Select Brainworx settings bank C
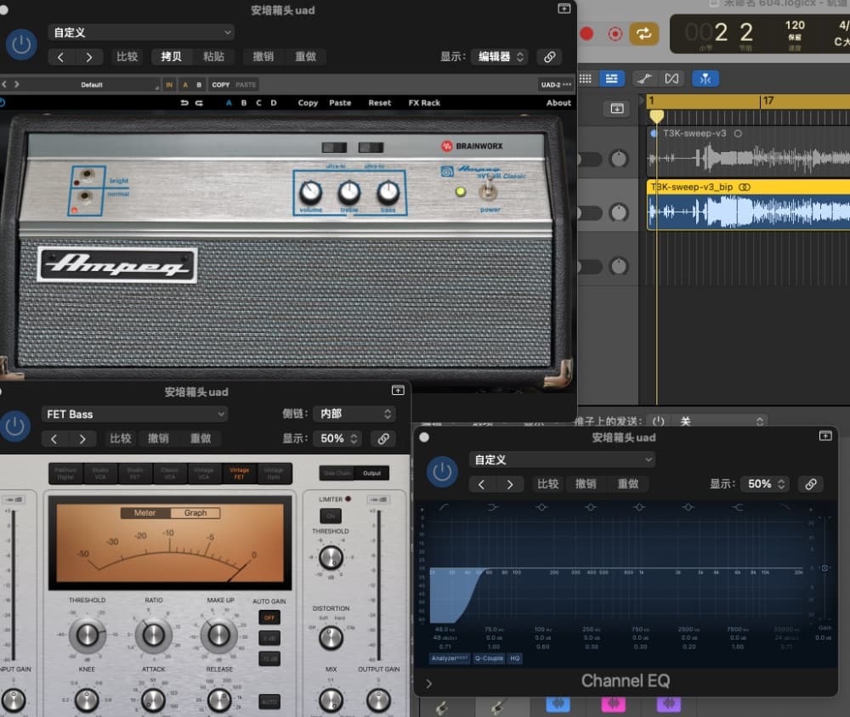The height and width of the screenshot is (717, 850). coord(258,103)
